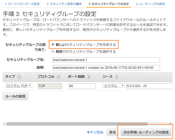Click the キャンセル link
The width and height of the screenshot is (175, 140).
point(95,132)
